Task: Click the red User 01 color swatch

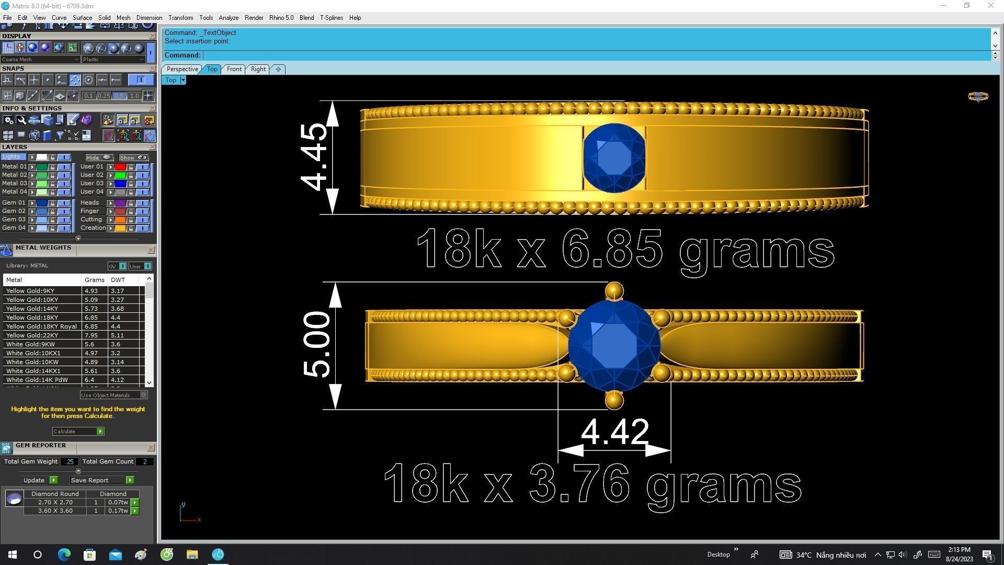Action: point(120,167)
